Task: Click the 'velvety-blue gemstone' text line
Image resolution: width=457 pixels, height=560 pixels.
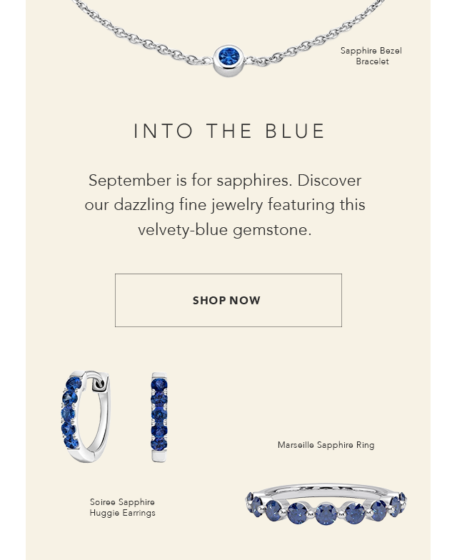Action: (225, 230)
